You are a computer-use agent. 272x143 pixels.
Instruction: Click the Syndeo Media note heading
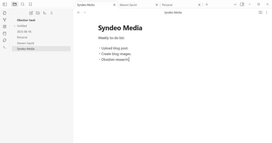coord(120,28)
